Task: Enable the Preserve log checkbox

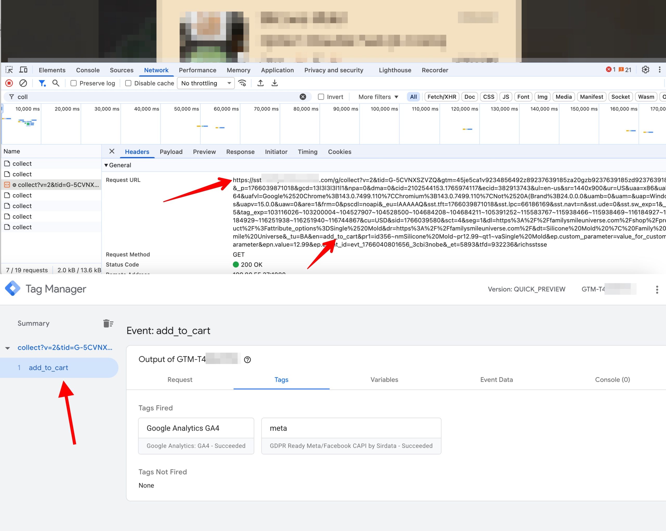Action: click(74, 83)
